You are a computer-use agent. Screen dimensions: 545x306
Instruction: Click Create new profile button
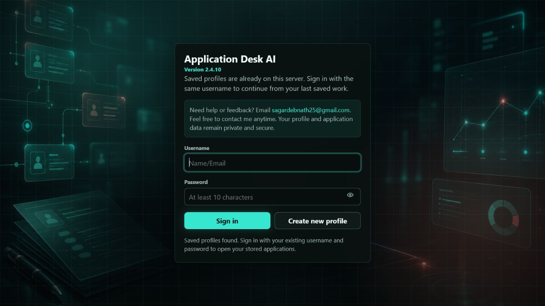318,221
